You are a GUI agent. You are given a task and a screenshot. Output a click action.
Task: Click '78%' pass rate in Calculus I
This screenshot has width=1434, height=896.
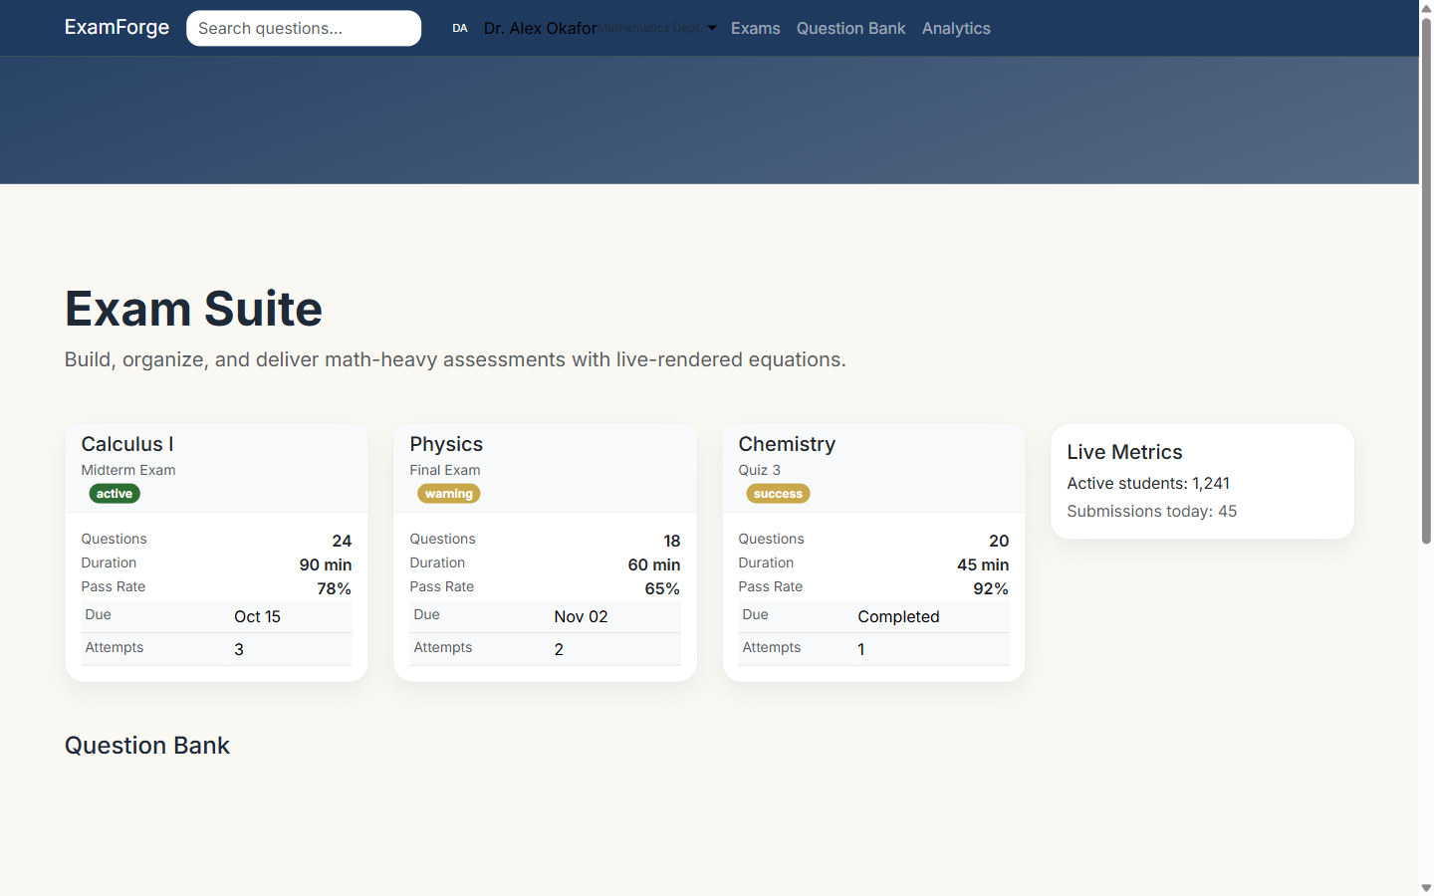(335, 588)
